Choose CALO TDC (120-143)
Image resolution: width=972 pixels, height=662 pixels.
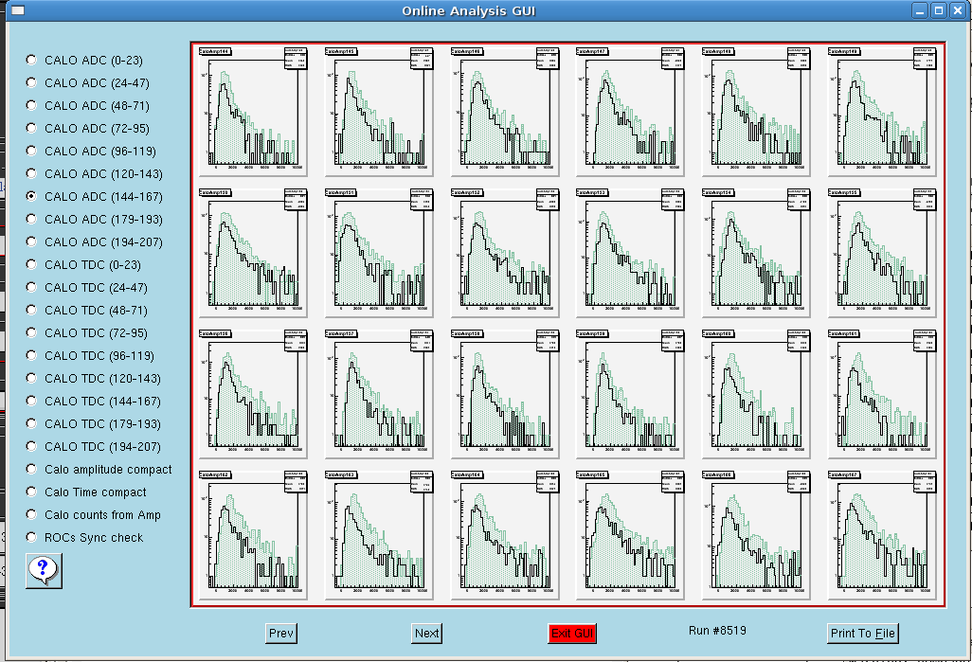click(31, 378)
